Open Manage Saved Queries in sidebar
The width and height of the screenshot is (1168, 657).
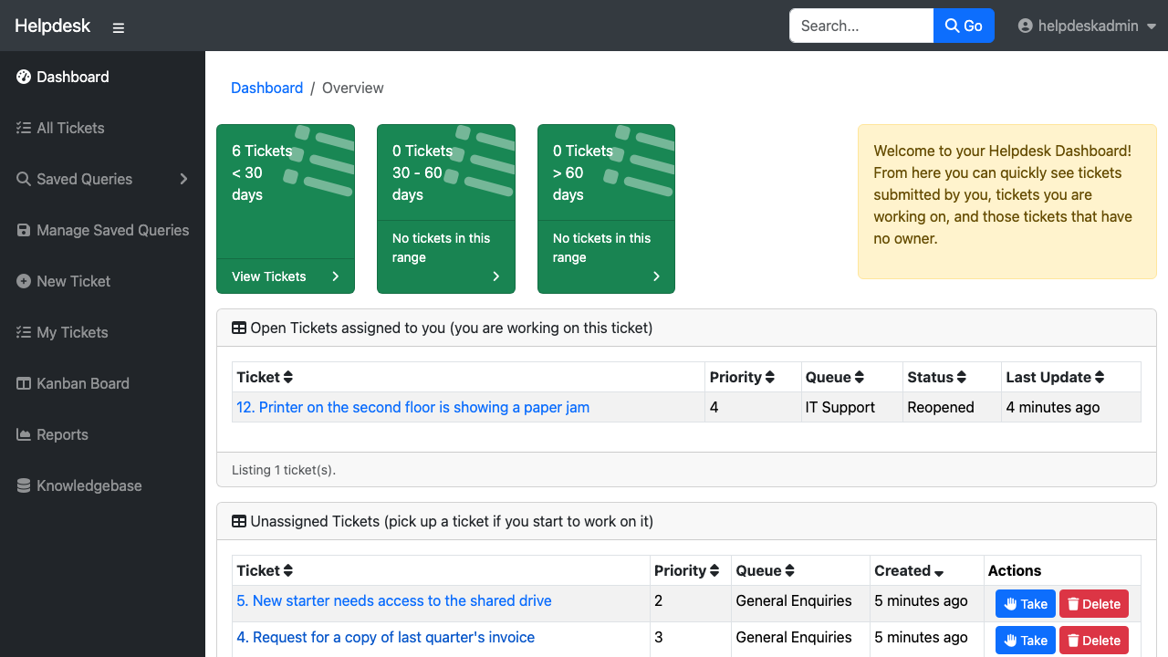[x=102, y=230]
